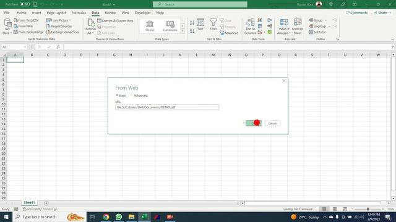Open the Comments pane
Screen dimensions: 396x222
[x=357, y=12]
